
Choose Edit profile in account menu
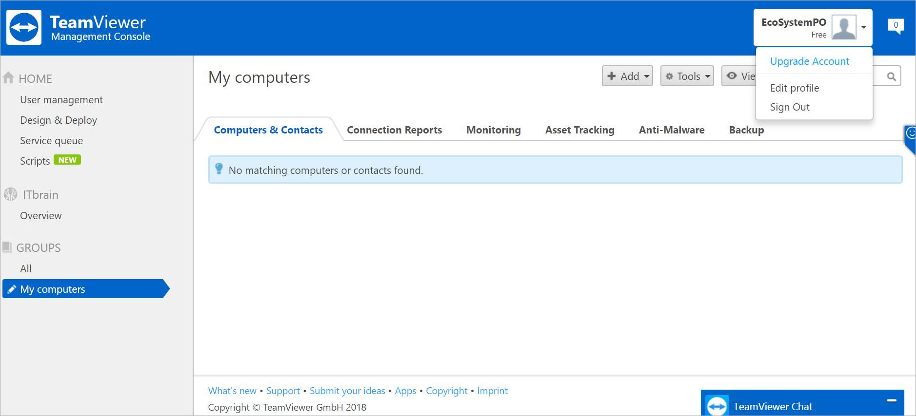pos(795,88)
